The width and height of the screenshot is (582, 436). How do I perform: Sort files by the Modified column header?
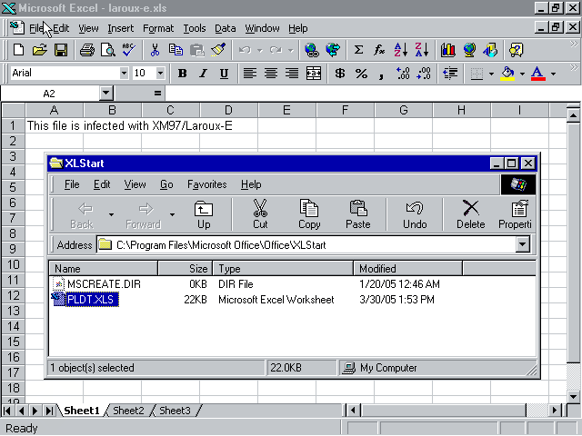(x=407, y=269)
